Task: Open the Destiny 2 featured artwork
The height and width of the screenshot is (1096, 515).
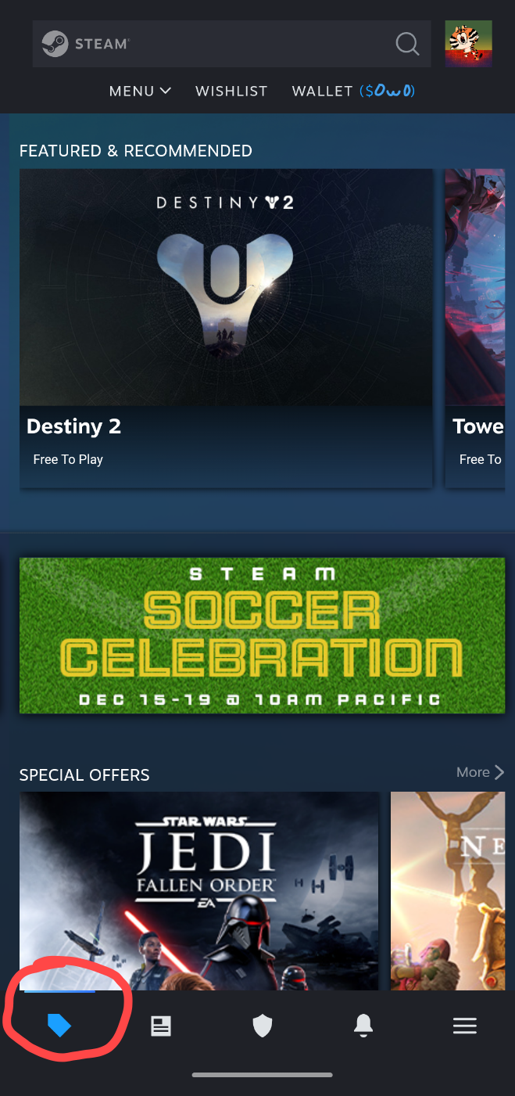Action: tap(226, 287)
